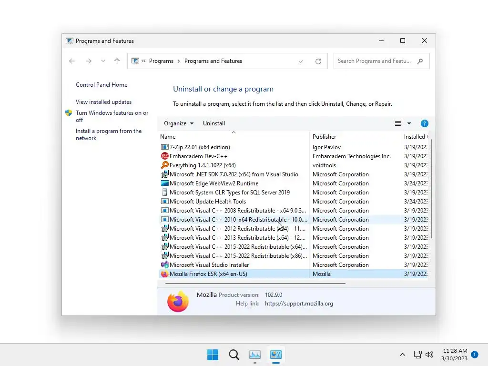Open the help question mark button
488x366 pixels.
coord(424,123)
